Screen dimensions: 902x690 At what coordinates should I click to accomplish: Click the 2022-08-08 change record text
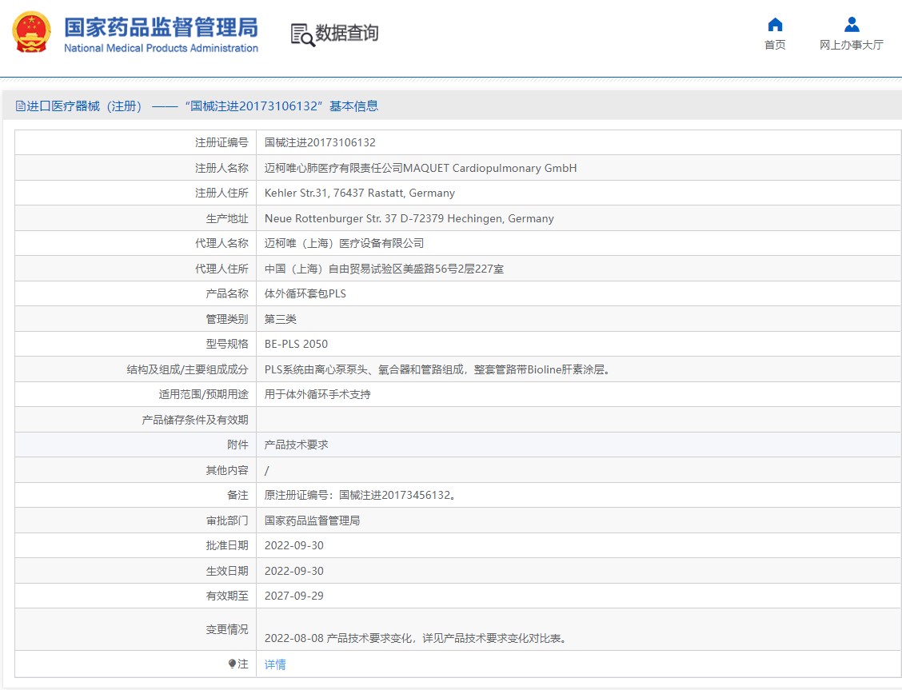point(416,638)
